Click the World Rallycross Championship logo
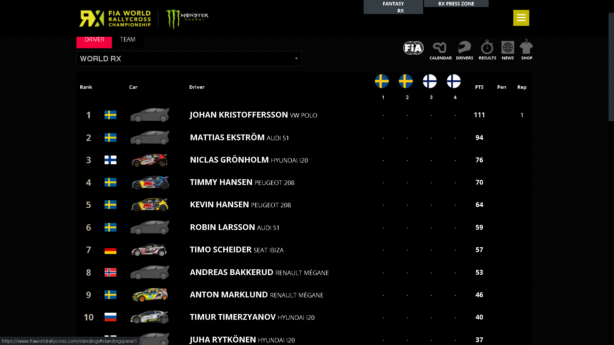The image size is (614, 345). pyautogui.click(x=115, y=19)
